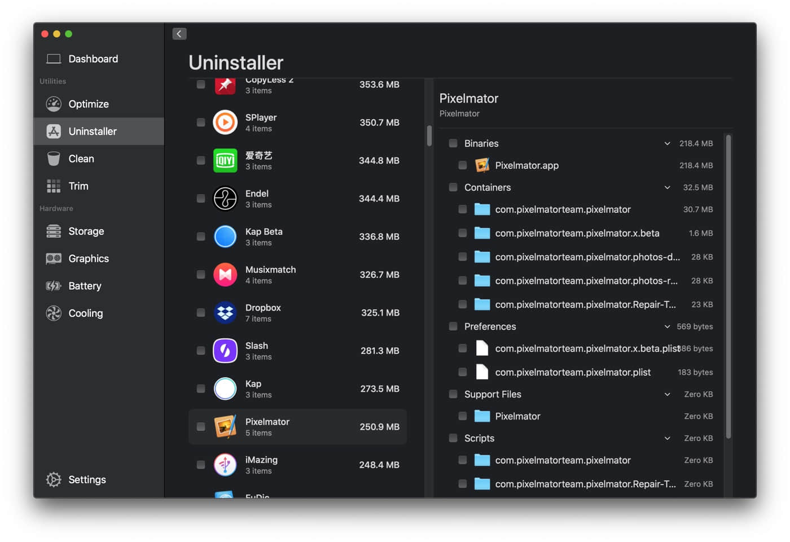Click the Clean trash bucket icon
This screenshot has height=542, width=790.
pos(54,159)
